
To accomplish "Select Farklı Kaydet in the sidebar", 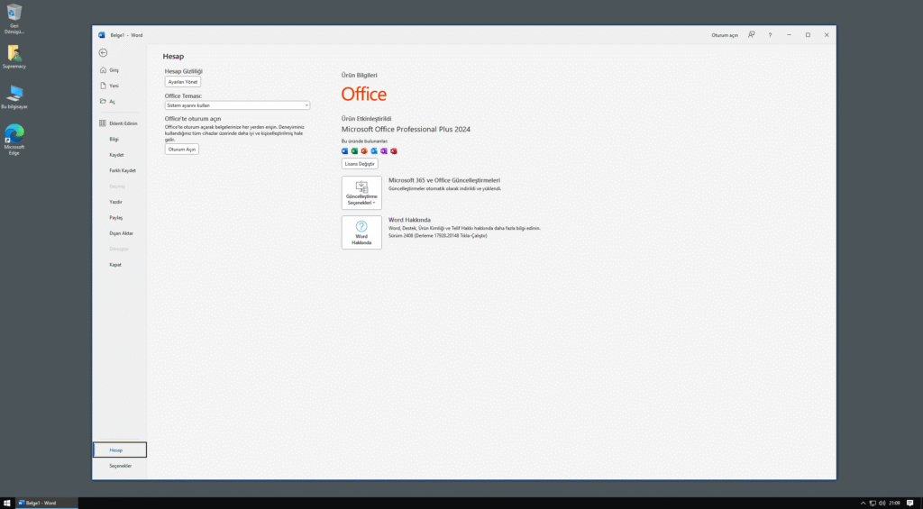I will (x=120, y=170).
